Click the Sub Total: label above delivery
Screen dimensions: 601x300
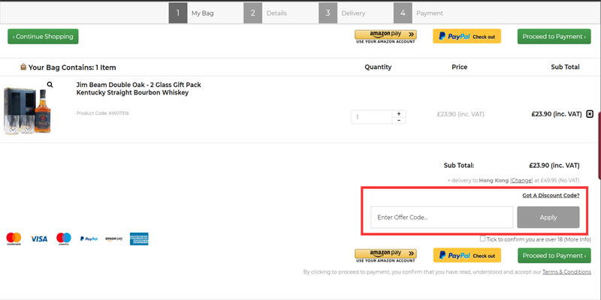tap(459, 166)
